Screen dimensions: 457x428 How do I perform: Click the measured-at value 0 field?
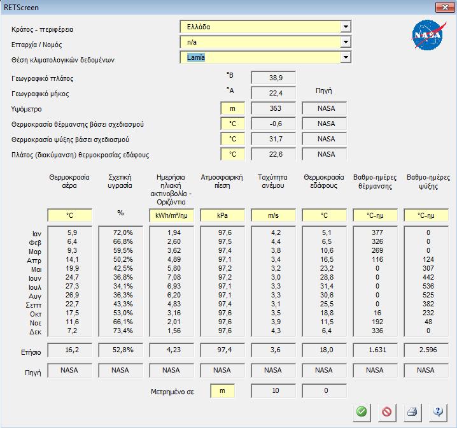324,390
